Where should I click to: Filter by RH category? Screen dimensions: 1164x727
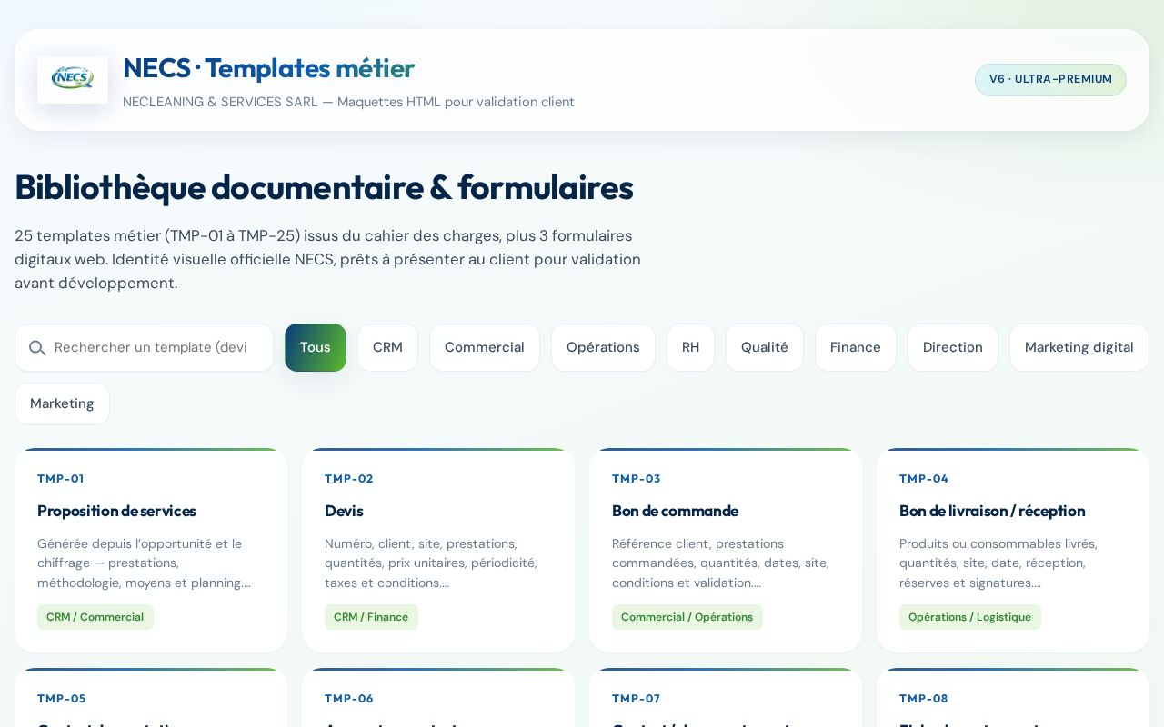(691, 347)
